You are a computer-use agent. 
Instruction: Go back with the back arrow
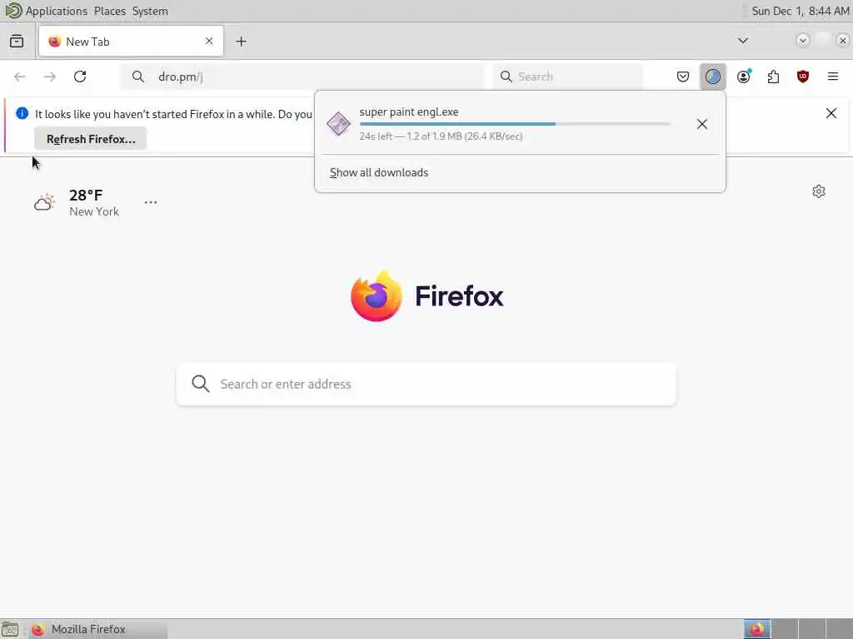click(x=20, y=77)
